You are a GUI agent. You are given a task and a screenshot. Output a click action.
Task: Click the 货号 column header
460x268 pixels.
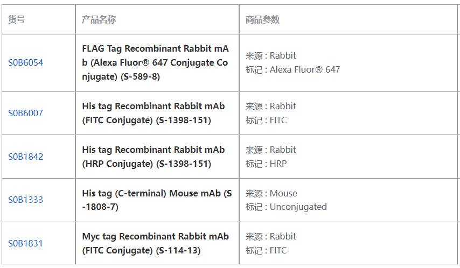tap(16, 19)
